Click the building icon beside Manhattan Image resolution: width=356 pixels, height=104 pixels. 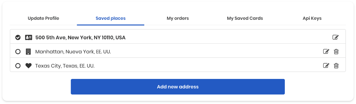coord(28,52)
